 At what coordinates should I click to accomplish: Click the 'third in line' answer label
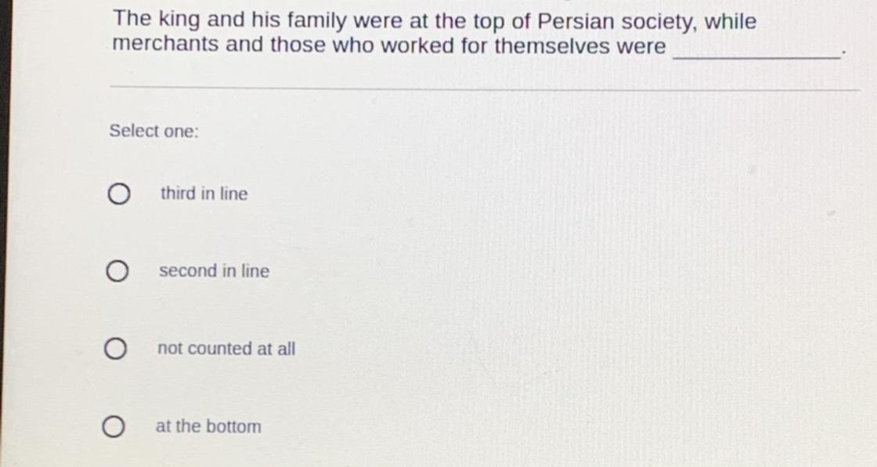204,194
